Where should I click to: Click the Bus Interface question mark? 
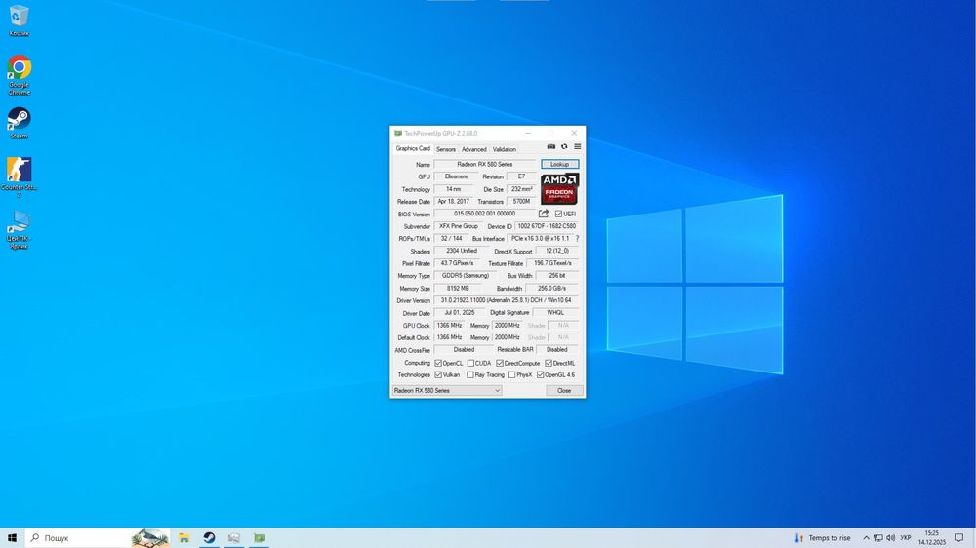[x=577, y=238]
